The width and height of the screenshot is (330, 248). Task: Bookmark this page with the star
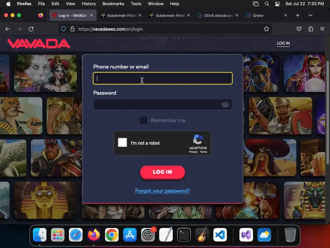click(267, 29)
